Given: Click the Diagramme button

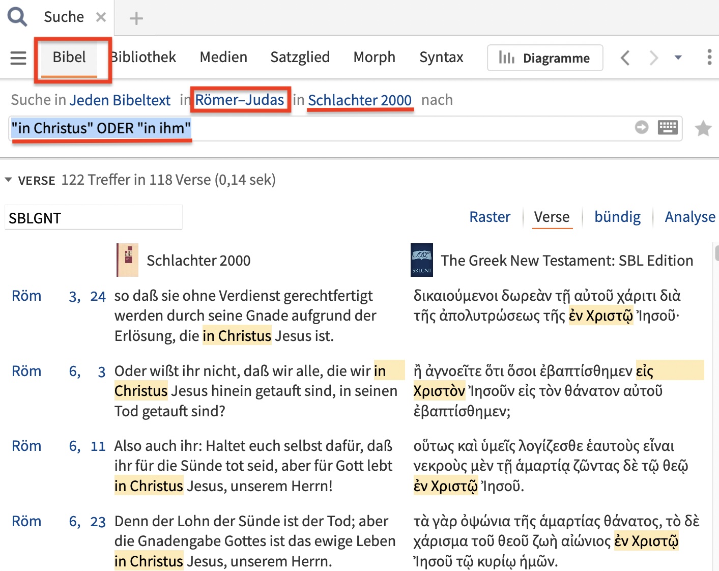Looking at the screenshot, I should pos(545,58).
